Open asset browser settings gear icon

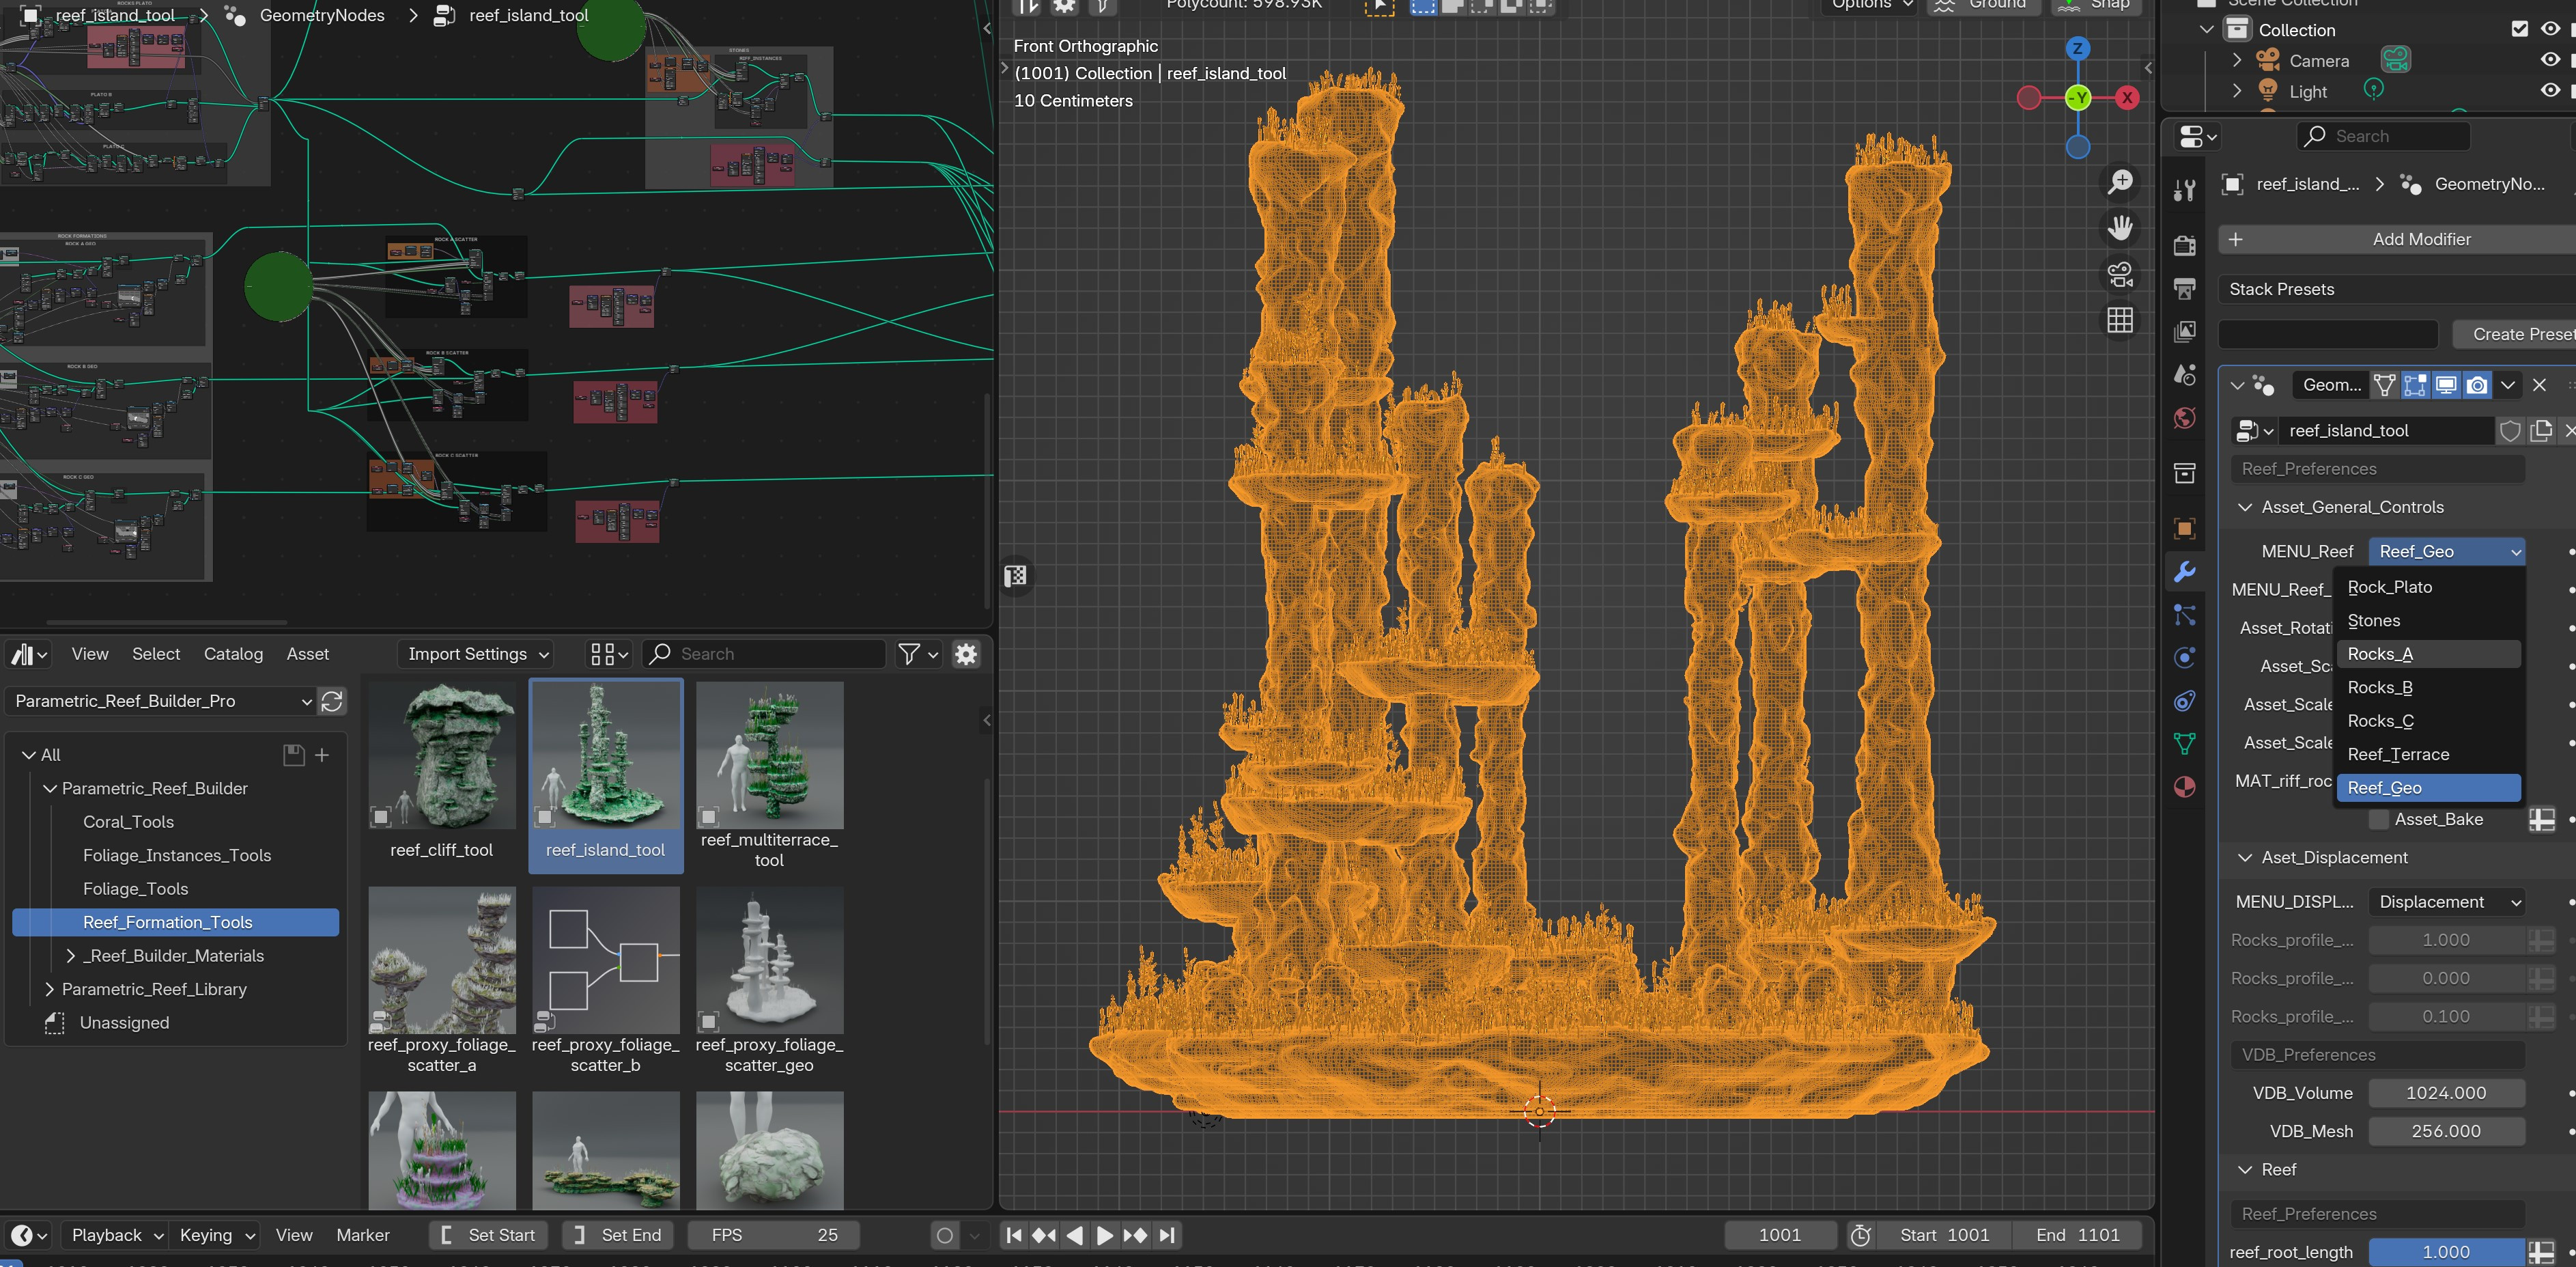pyautogui.click(x=966, y=654)
